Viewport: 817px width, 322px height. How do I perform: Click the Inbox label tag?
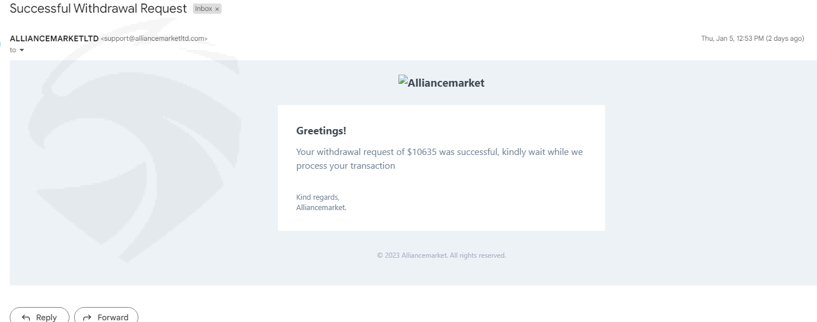(203, 9)
